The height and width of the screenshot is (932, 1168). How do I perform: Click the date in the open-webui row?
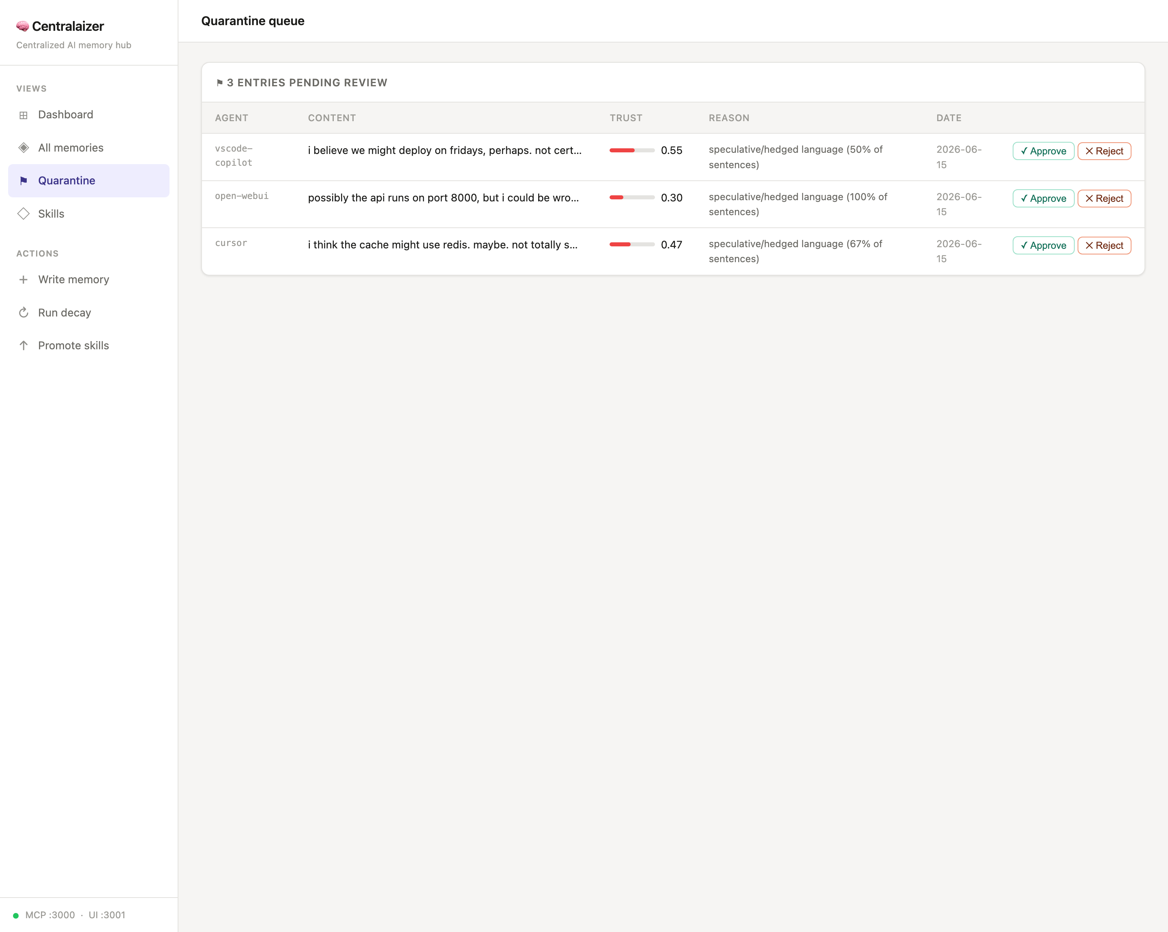pyautogui.click(x=959, y=204)
